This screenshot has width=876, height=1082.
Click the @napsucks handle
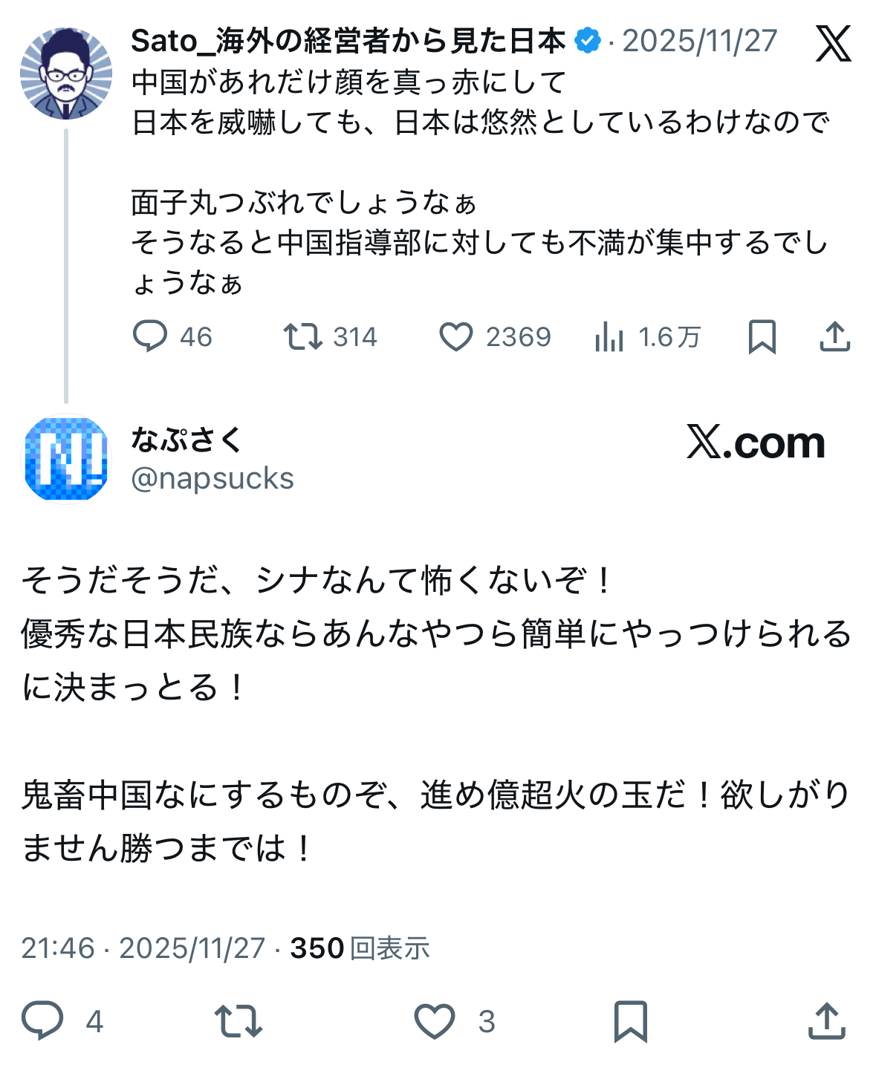(212, 479)
